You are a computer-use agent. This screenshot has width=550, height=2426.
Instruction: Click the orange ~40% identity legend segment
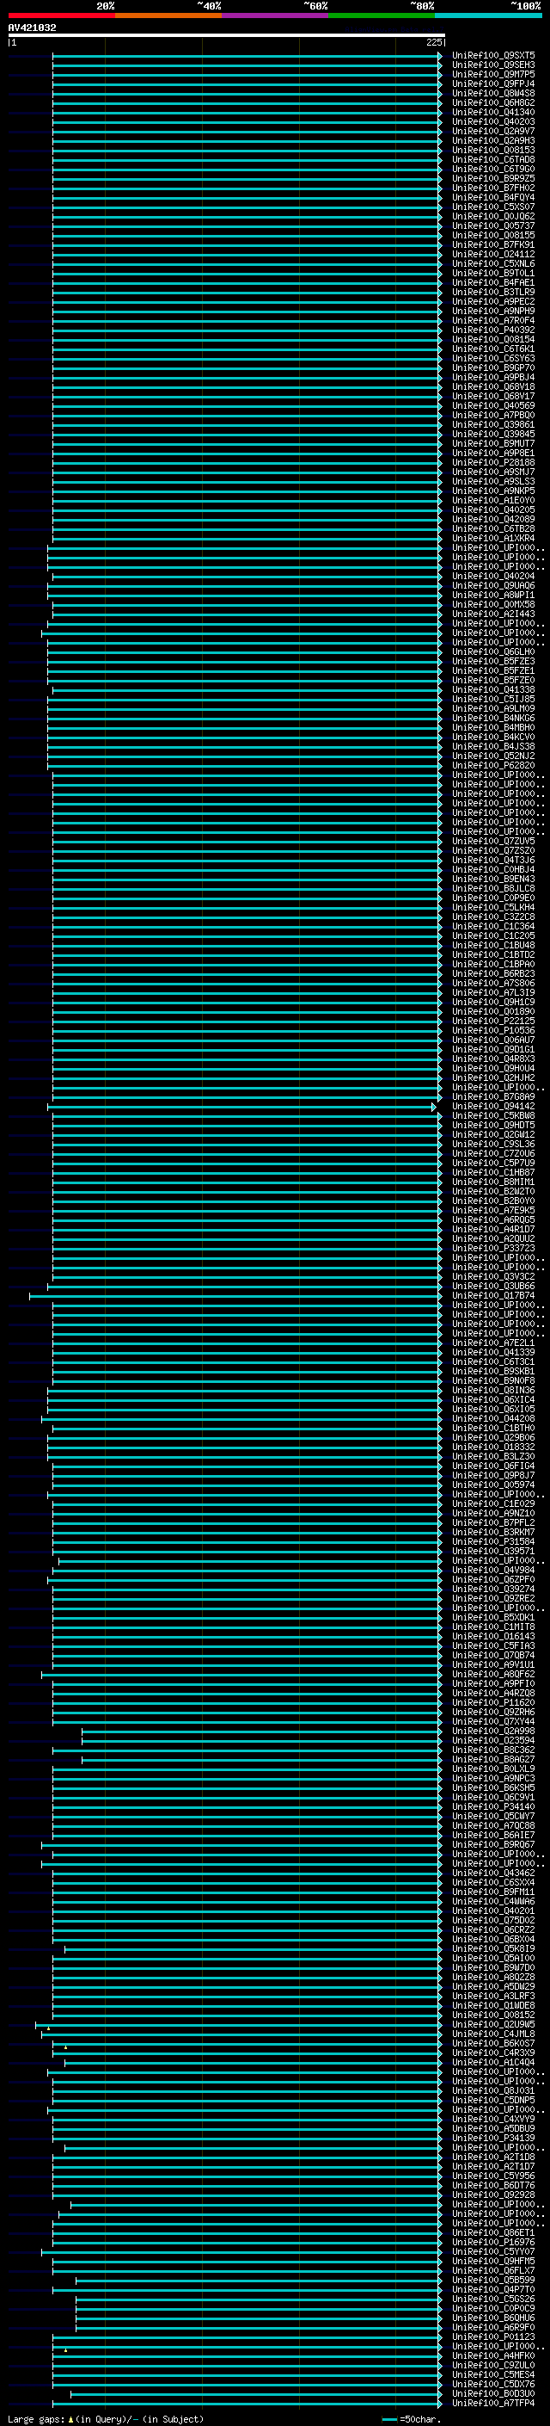pyautogui.click(x=168, y=15)
